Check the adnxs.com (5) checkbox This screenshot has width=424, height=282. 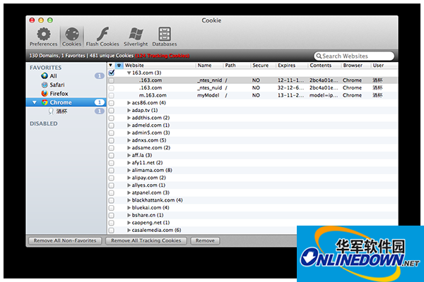coord(112,140)
